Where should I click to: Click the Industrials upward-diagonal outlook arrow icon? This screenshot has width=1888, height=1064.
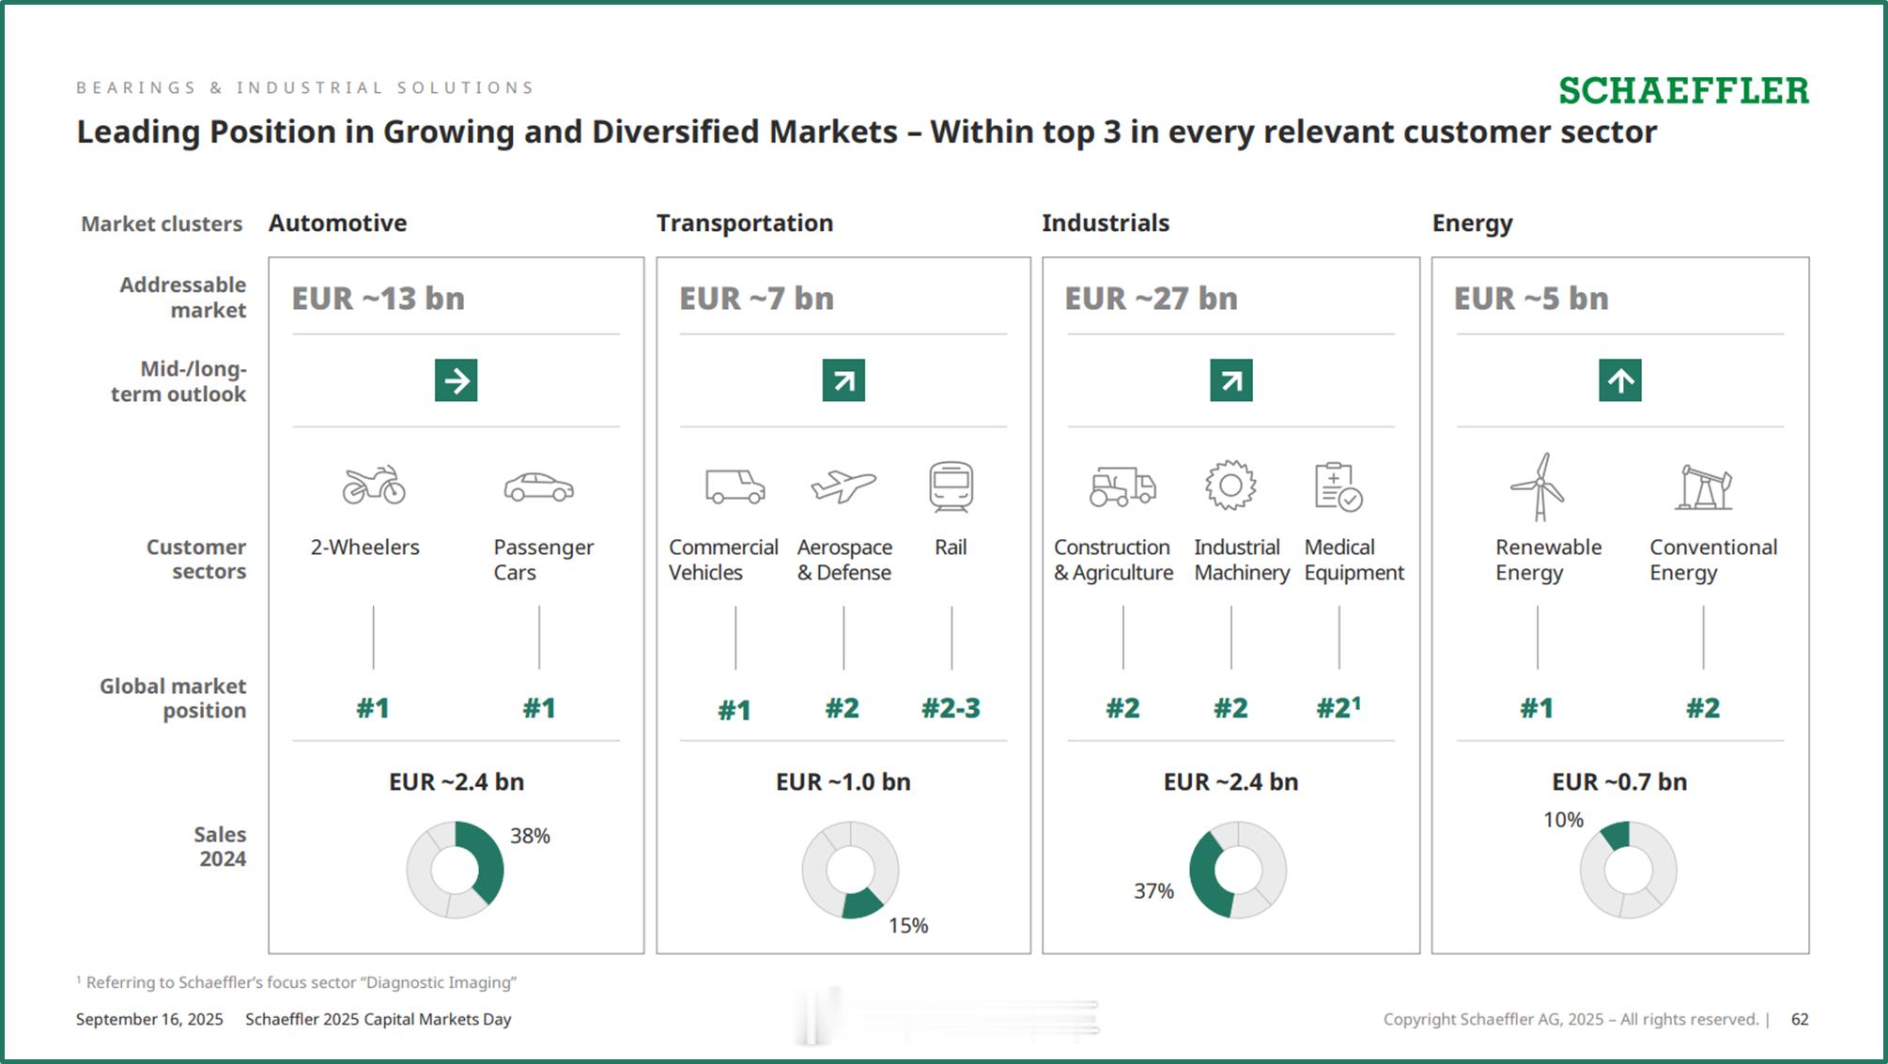tap(1230, 380)
